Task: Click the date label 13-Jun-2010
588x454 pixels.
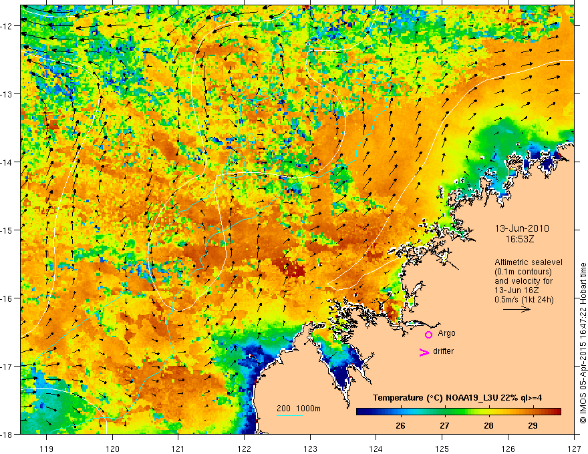Action: click(522, 228)
